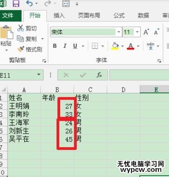Open the undo history dropdown arrow

tap(37, 3)
